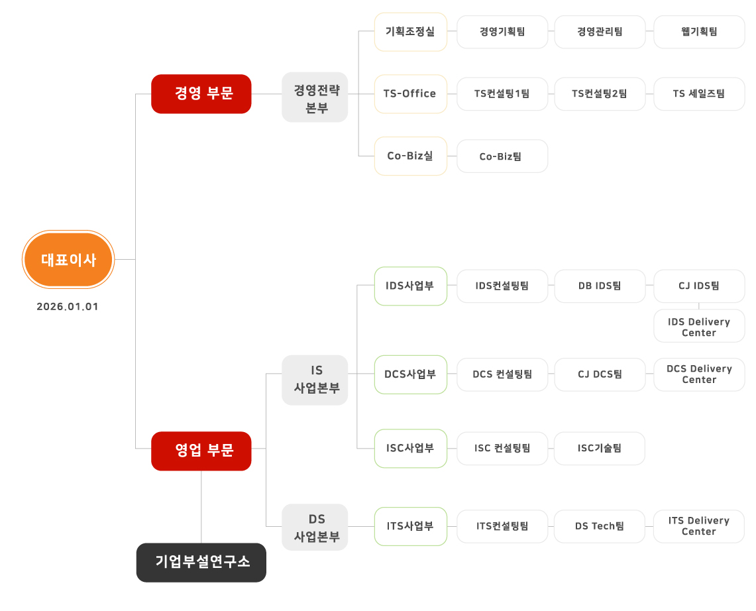Click the IDS Delivery Center box
This screenshot has height=611, width=756.
[x=699, y=326]
